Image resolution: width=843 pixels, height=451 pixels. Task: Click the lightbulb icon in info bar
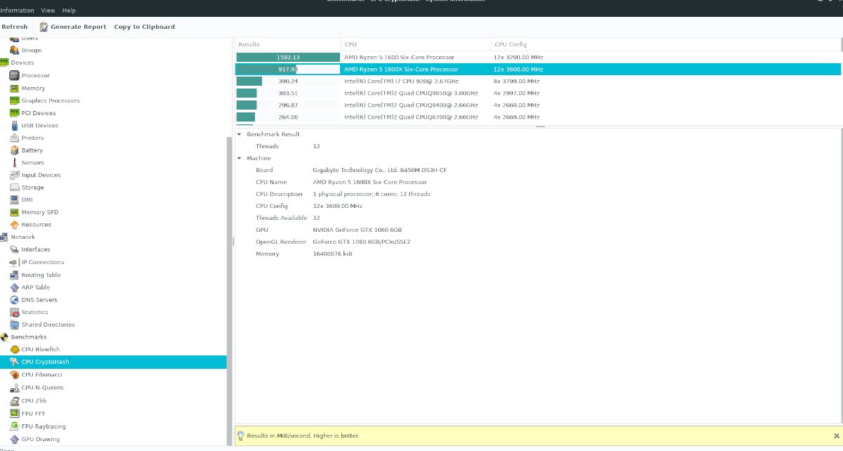click(x=241, y=436)
